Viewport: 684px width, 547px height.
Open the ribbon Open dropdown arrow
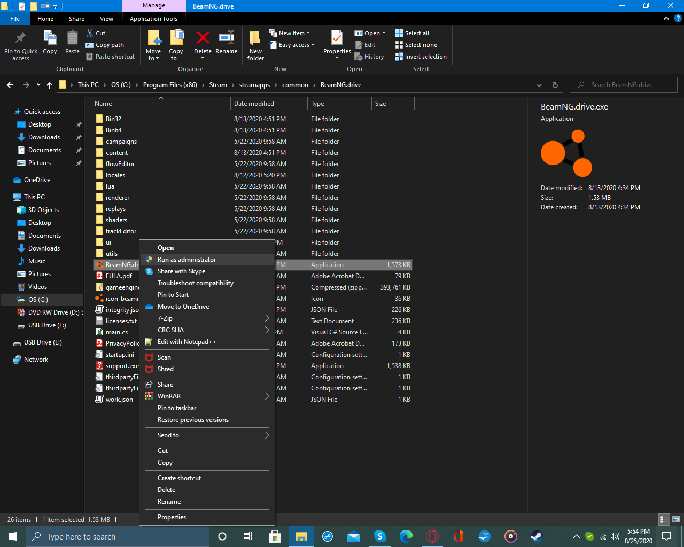click(x=384, y=33)
